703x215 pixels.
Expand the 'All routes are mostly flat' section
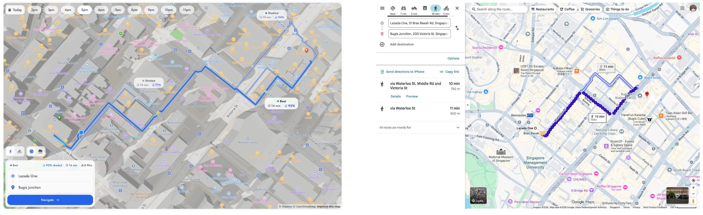point(458,128)
